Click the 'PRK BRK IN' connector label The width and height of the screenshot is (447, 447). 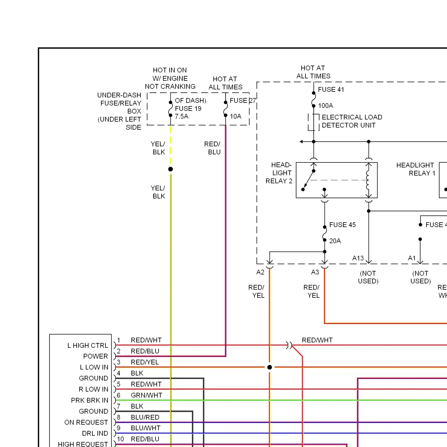[90, 400]
